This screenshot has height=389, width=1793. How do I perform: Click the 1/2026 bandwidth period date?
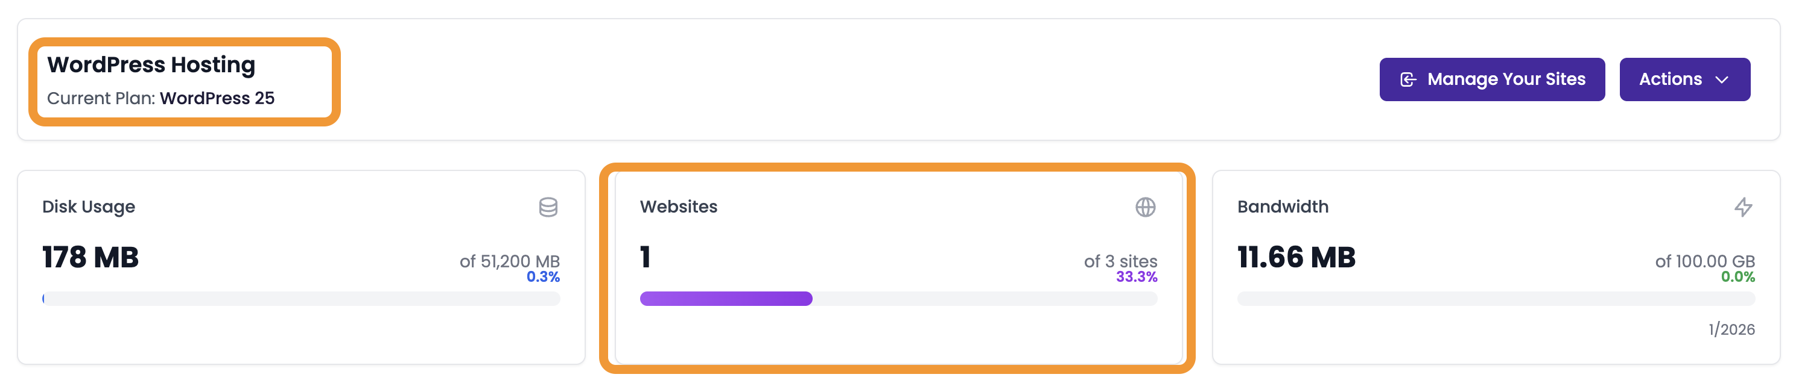click(x=1731, y=330)
